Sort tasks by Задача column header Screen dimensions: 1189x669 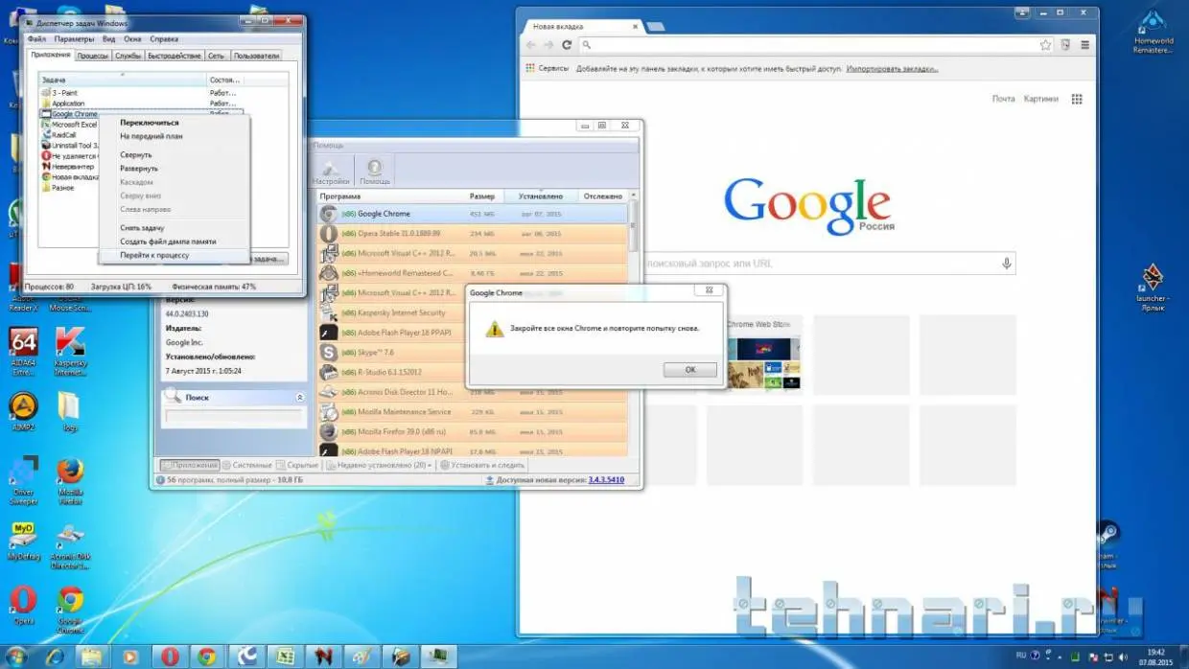(x=123, y=80)
